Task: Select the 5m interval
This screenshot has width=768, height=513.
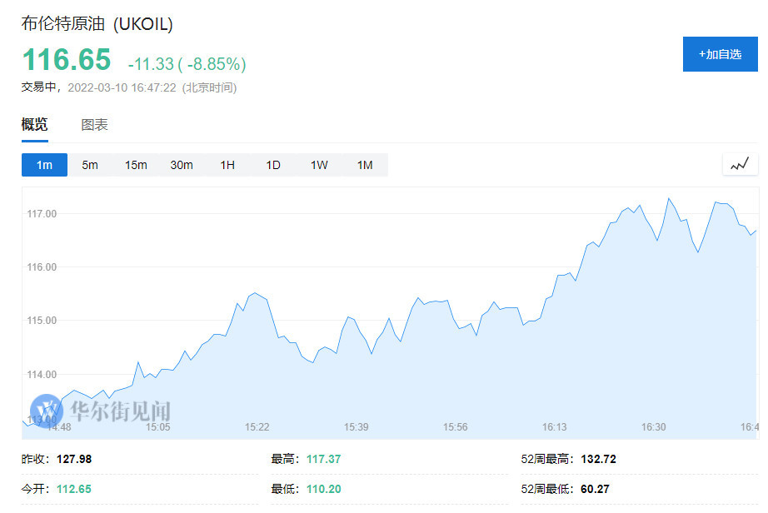Action: (90, 165)
